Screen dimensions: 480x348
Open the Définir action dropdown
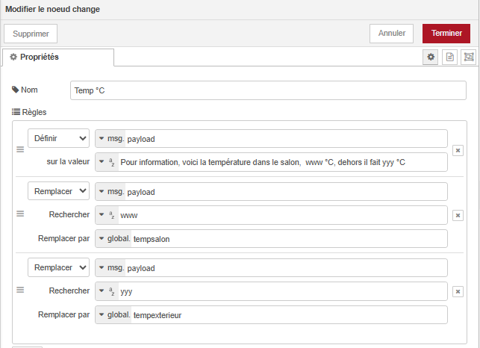point(58,138)
